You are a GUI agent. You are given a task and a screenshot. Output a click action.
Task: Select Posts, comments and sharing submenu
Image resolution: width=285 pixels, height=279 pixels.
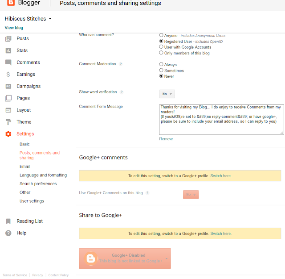click(40, 155)
